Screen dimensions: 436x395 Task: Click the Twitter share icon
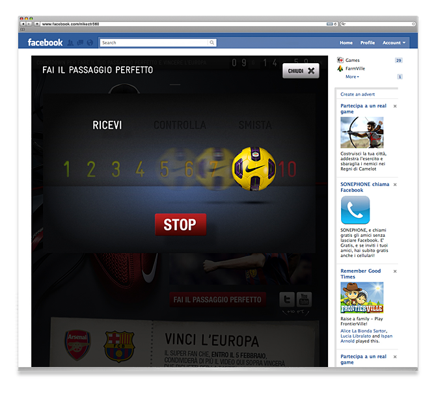click(x=287, y=299)
